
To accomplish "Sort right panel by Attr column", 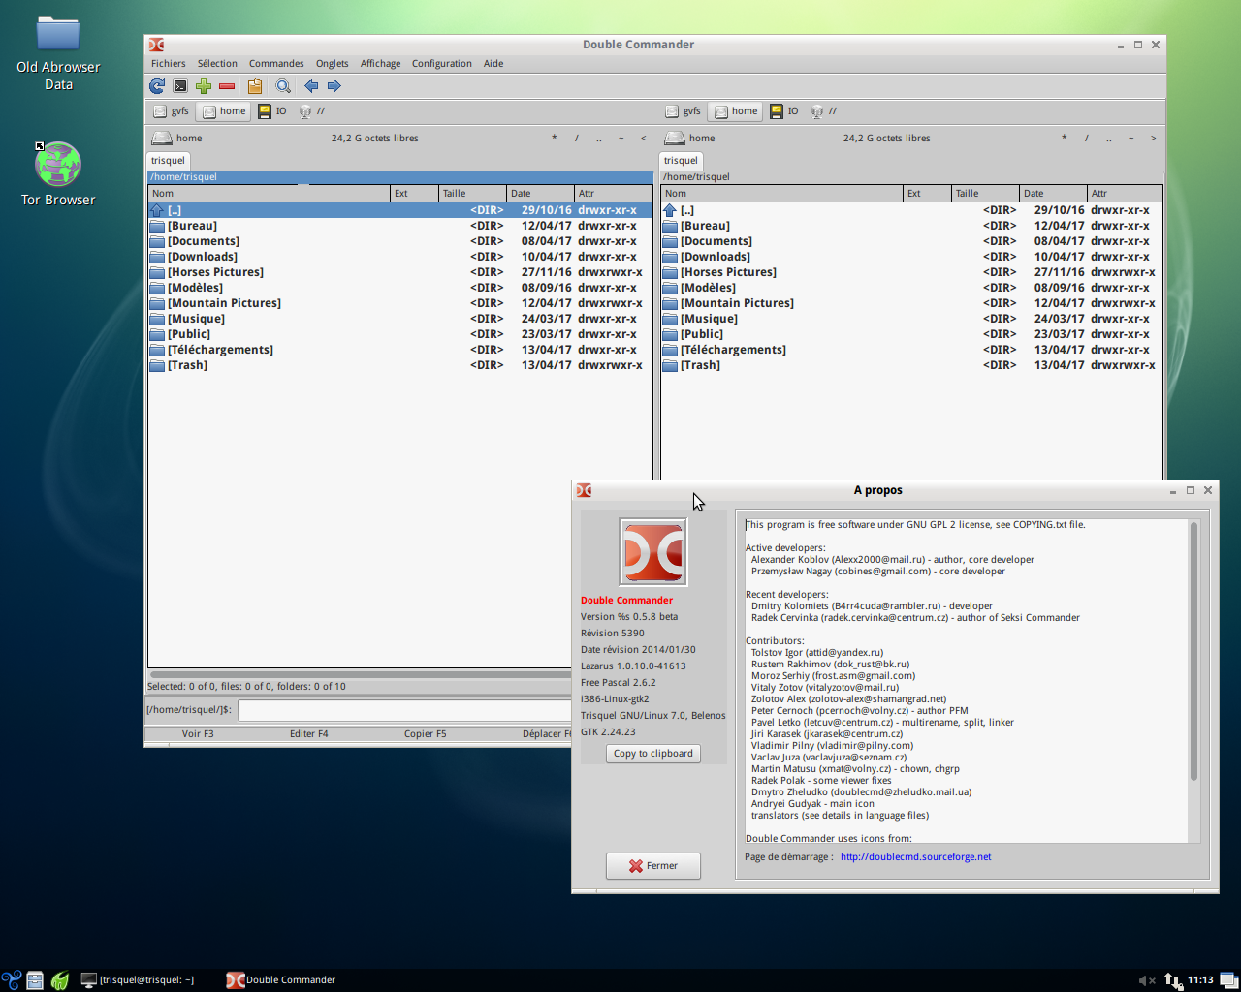I will click(x=1124, y=194).
